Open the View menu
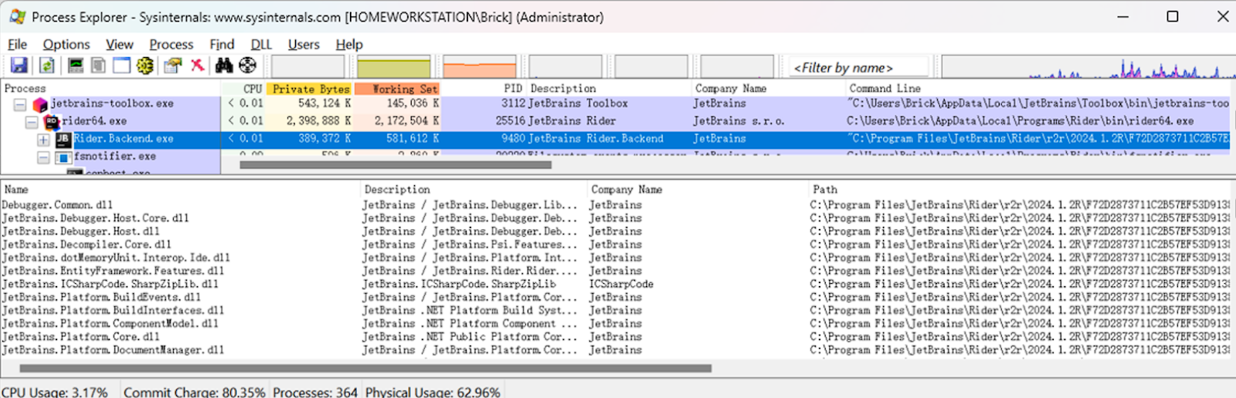Viewport: 1236px width, 398px height. coord(120,44)
